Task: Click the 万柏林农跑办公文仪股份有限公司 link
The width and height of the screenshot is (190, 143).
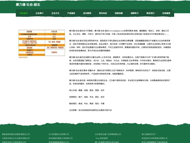Action: (16, 138)
